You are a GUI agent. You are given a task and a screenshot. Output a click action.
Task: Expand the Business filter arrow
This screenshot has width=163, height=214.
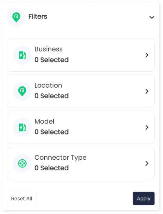[x=147, y=55]
